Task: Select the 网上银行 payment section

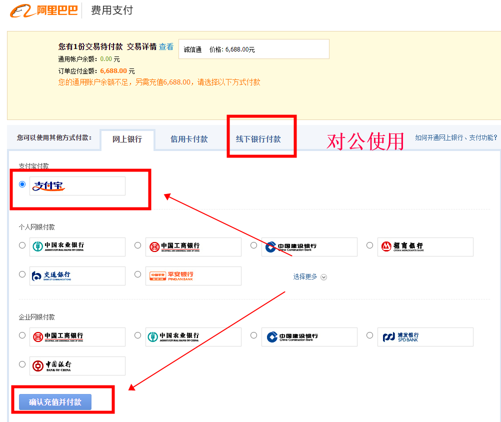Action: click(127, 139)
